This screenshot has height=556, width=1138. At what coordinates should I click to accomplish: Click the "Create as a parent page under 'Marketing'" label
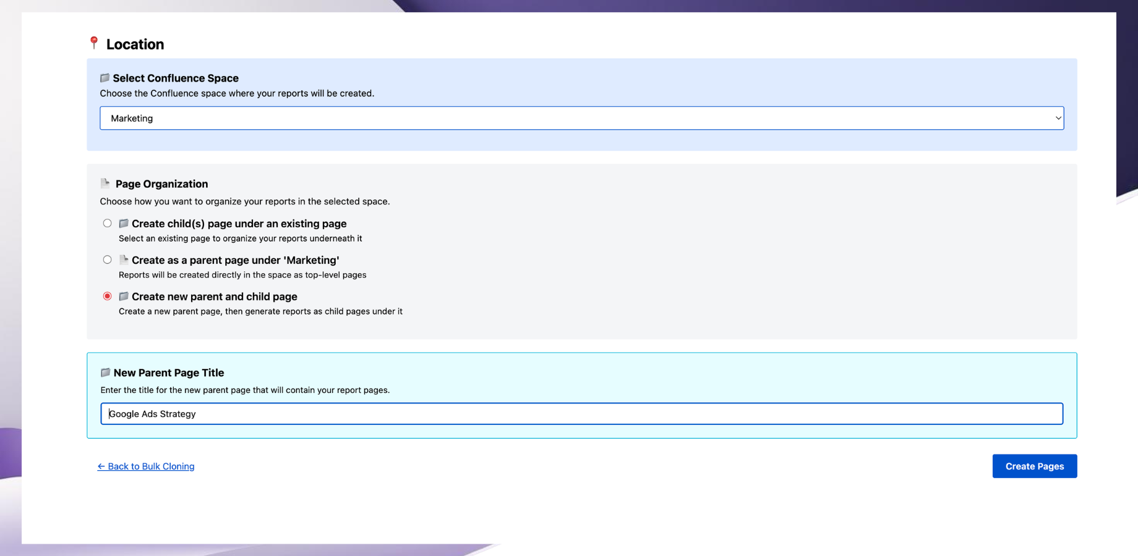[236, 260]
